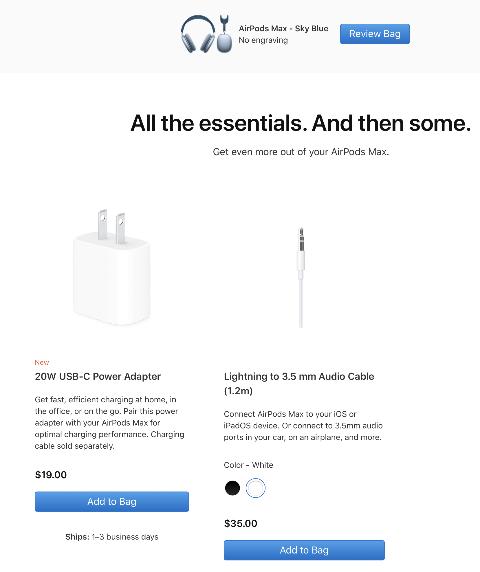The image size is (480, 572).
Task: Add the Lightning audio cable to bag
Action: [x=304, y=550]
